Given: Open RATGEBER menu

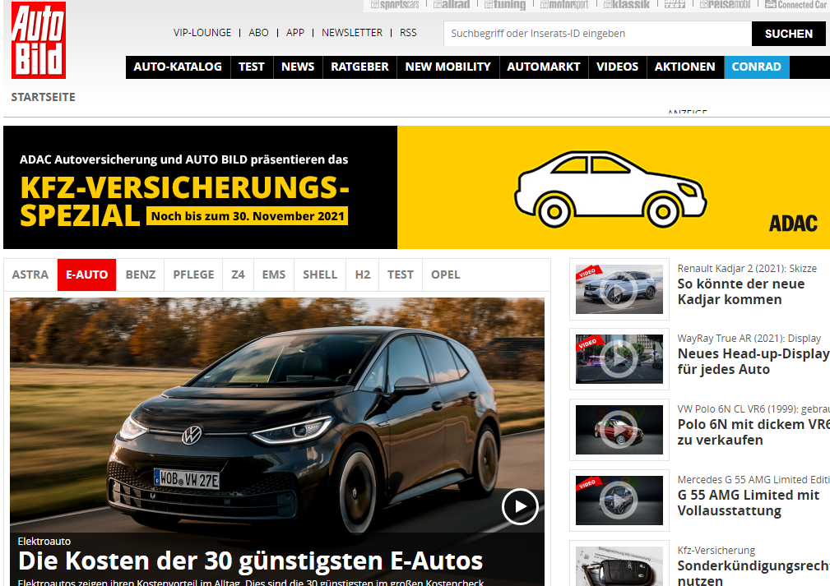Looking at the screenshot, I should tap(359, 67).
